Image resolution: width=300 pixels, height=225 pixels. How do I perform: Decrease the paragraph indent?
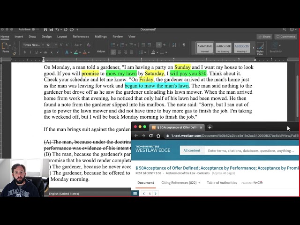(143, 45)
